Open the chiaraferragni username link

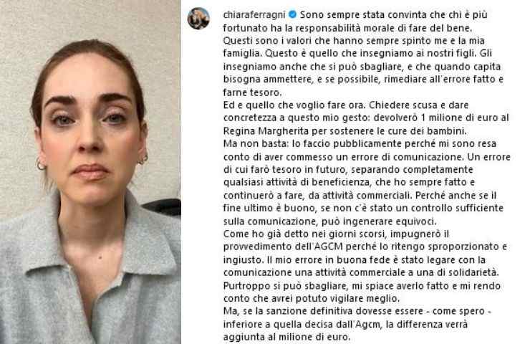(x=255, y=14)
